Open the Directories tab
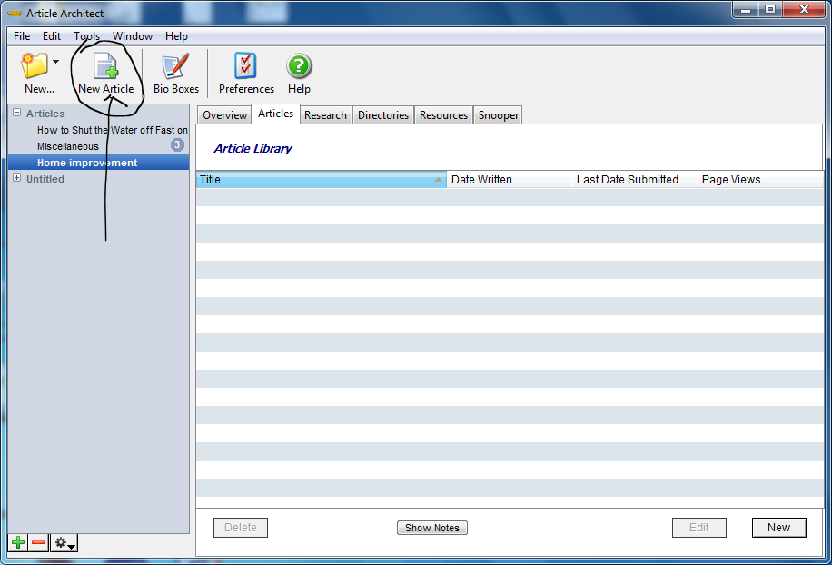This screenshot has height=565, width=832. tap(383, 115)
